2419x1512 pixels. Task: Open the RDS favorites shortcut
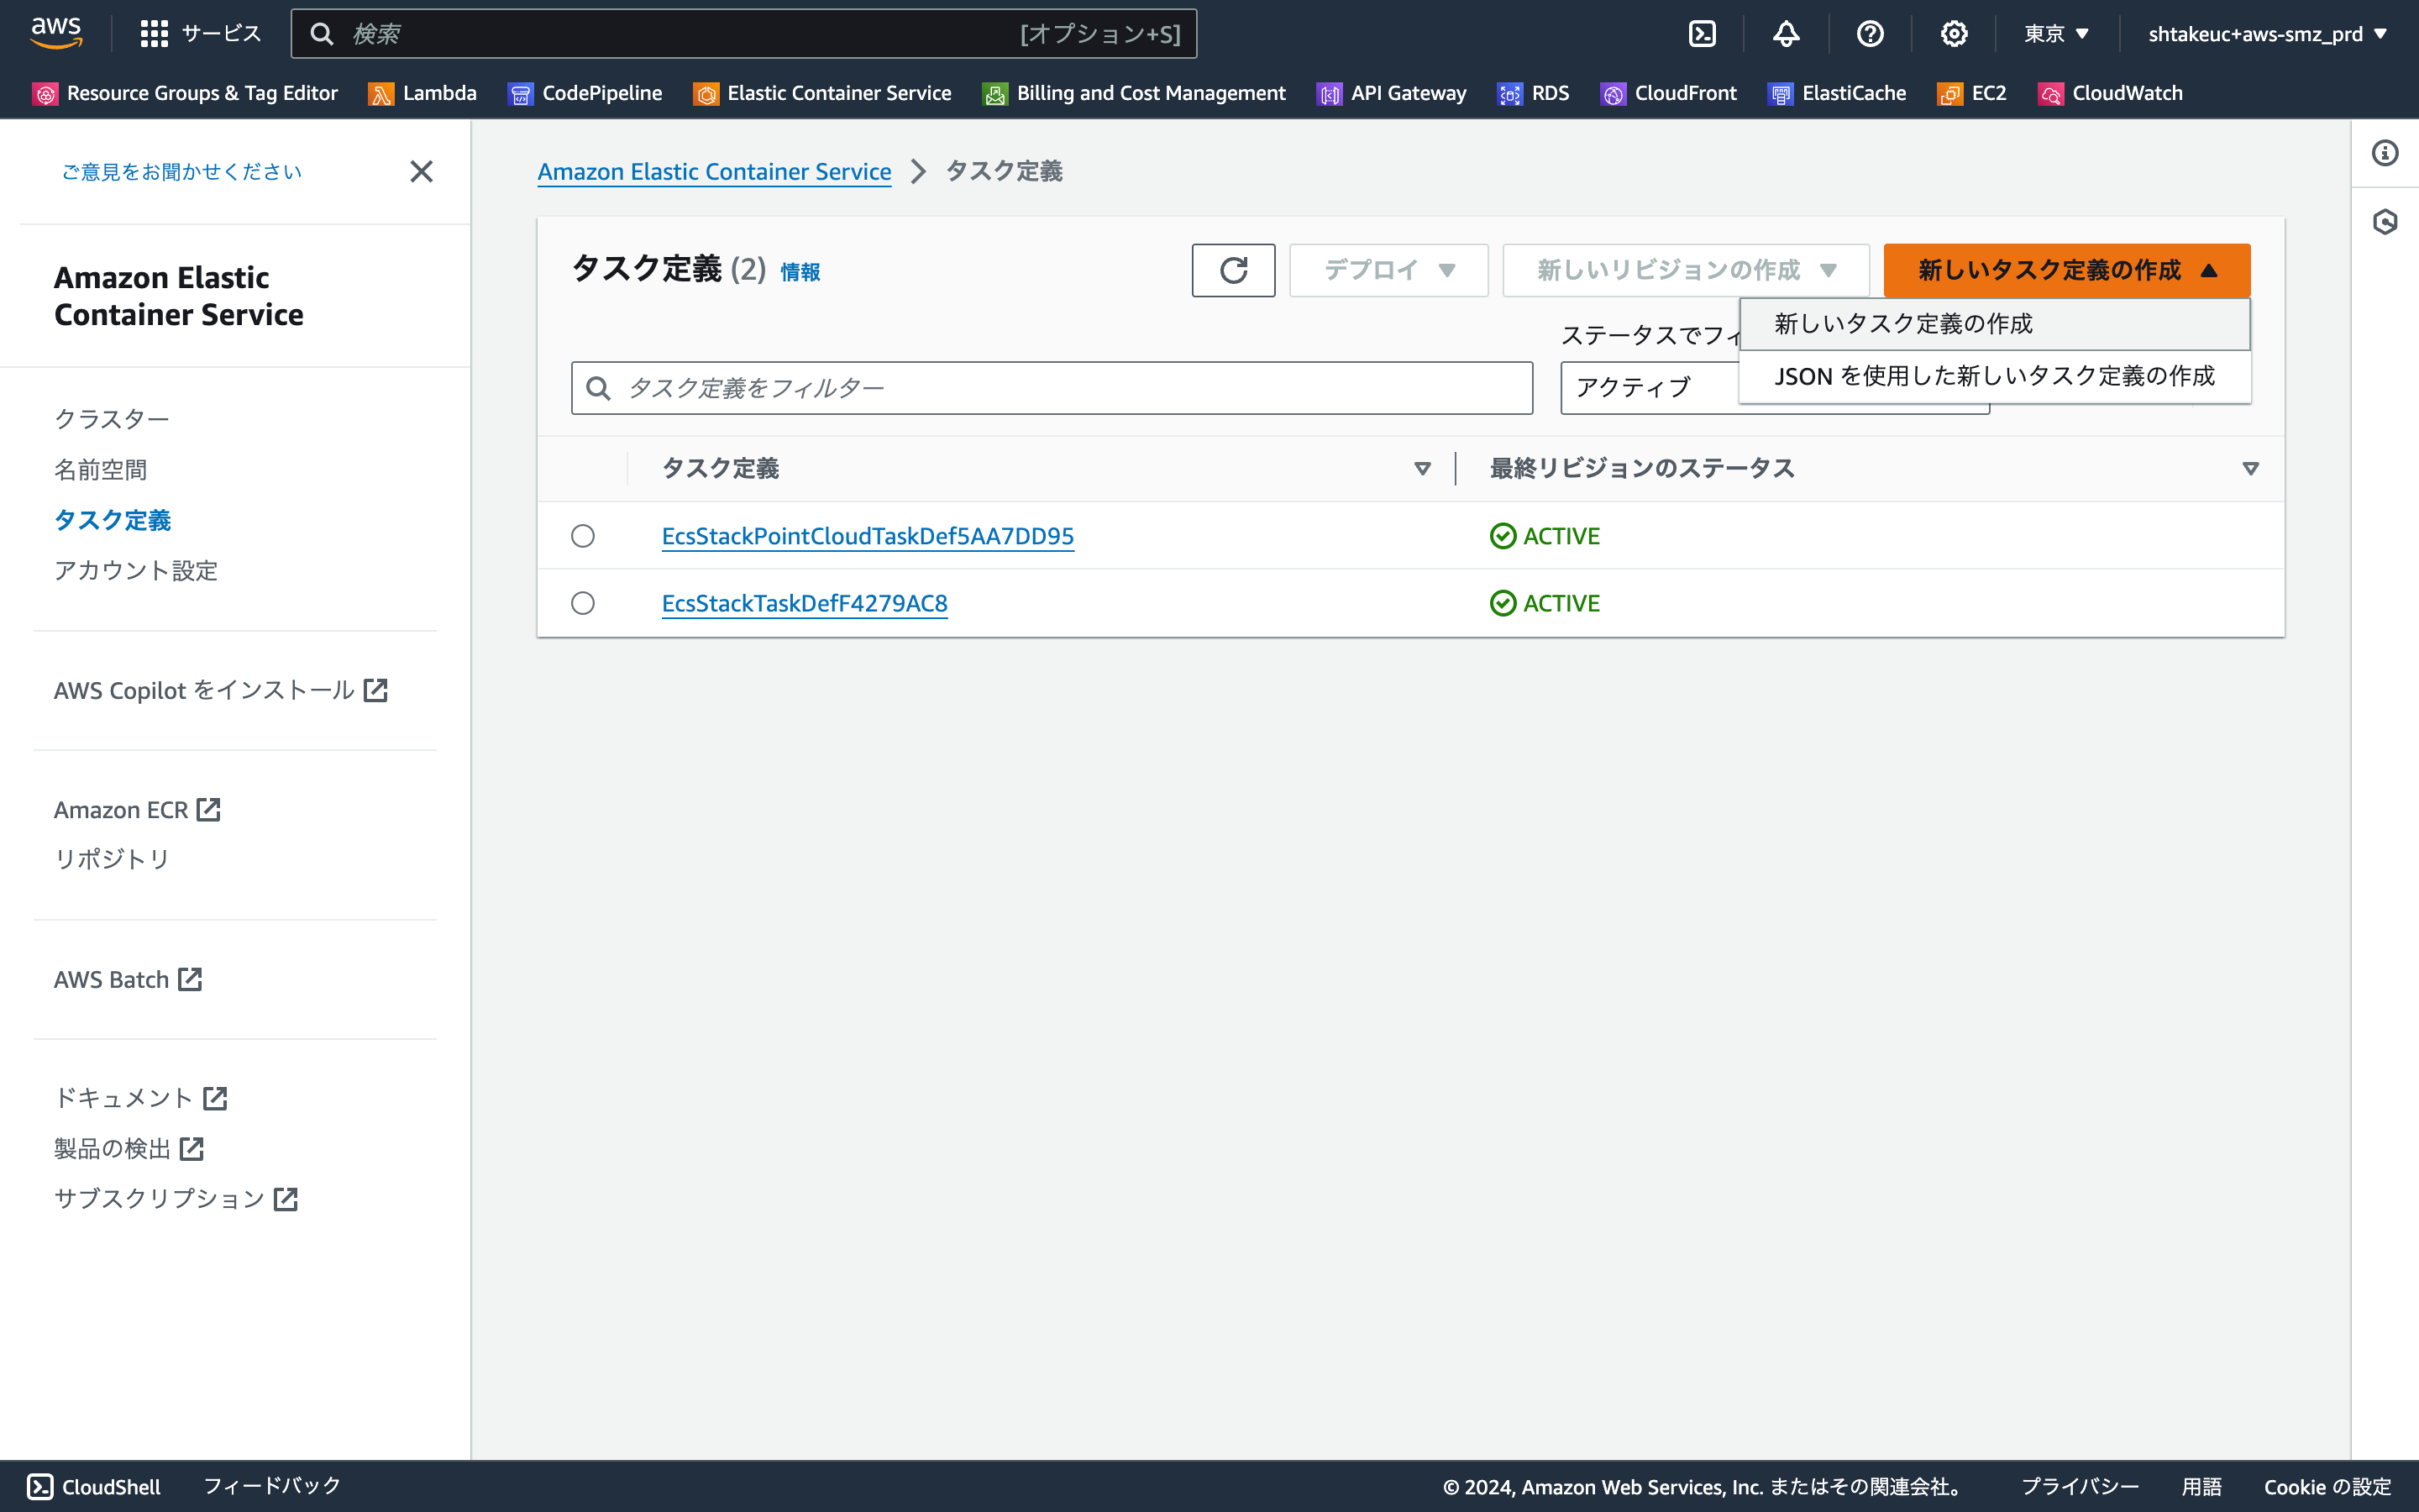tap(1534, 93)
